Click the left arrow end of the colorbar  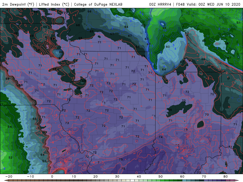click(6, 180)
